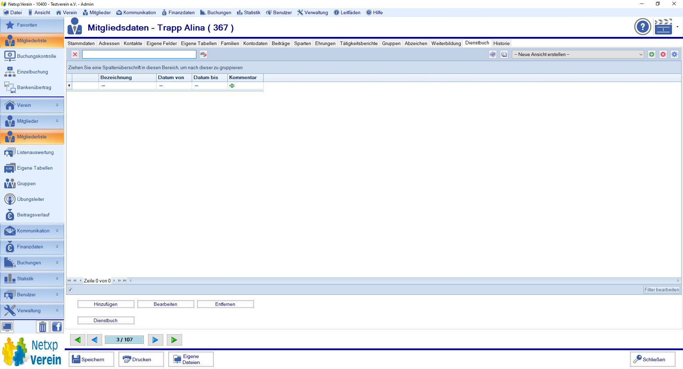The height and width of the screenshot is (369, 683).
Task: Expand the Benutzer sidebar section
Action: click(x=32, y=295)
